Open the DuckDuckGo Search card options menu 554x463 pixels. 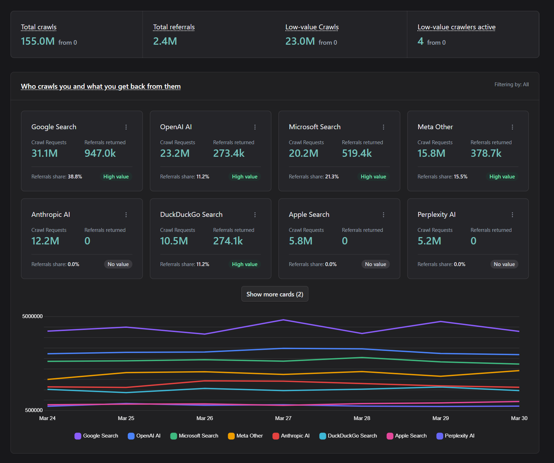255,215
